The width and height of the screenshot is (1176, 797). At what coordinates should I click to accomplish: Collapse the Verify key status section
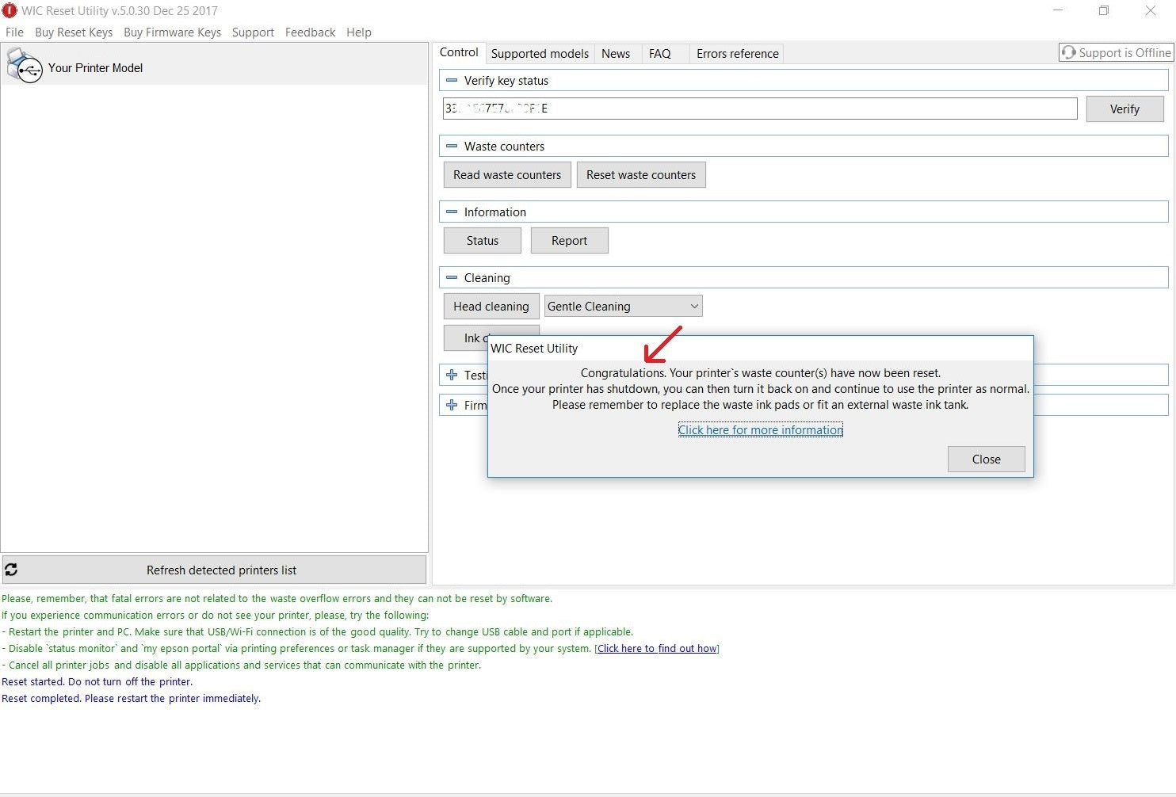tap(452, 80)
